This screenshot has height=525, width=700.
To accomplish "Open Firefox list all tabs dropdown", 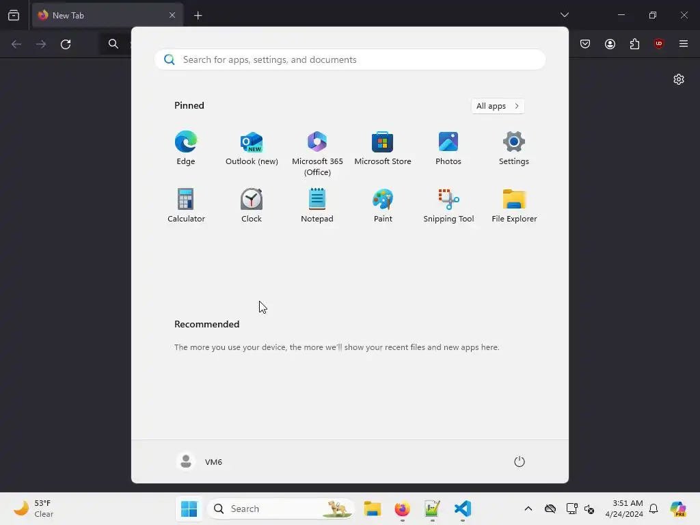I will point(564,15).
